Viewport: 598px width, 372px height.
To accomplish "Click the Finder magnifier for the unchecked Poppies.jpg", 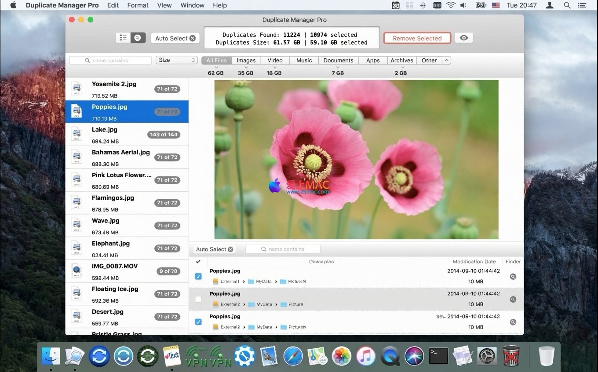I will (x=513, y=300).
